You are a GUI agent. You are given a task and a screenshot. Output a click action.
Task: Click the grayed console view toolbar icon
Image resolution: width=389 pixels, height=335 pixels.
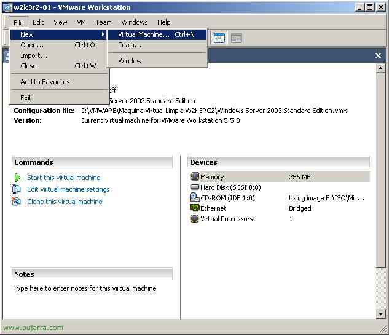[x=236, y=38]
